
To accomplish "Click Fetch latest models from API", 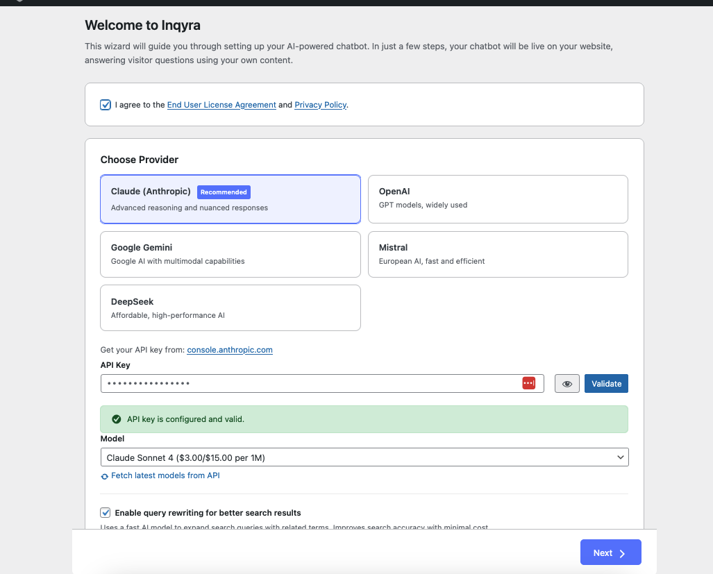I will point(165,475).
